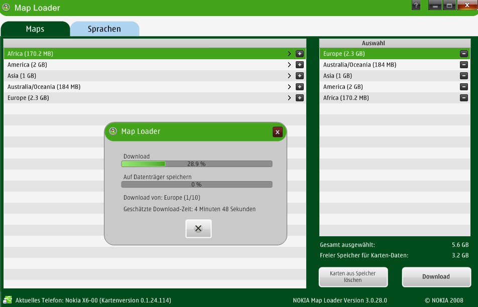Click © NOKIA 2008 copyright text
The width and height of the screenshot is (478, 307).
(x=444, y=300)
